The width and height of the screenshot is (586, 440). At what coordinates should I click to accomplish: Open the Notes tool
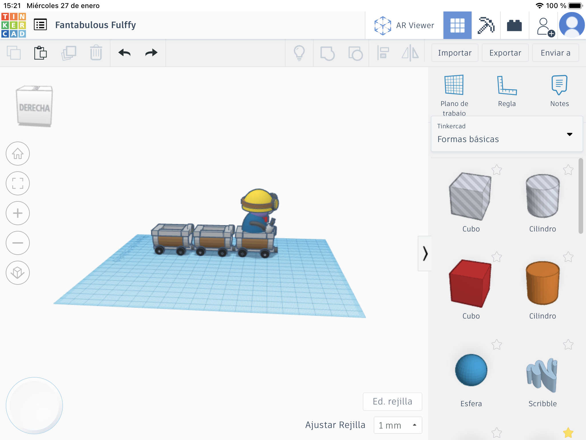tap(559, 86)
